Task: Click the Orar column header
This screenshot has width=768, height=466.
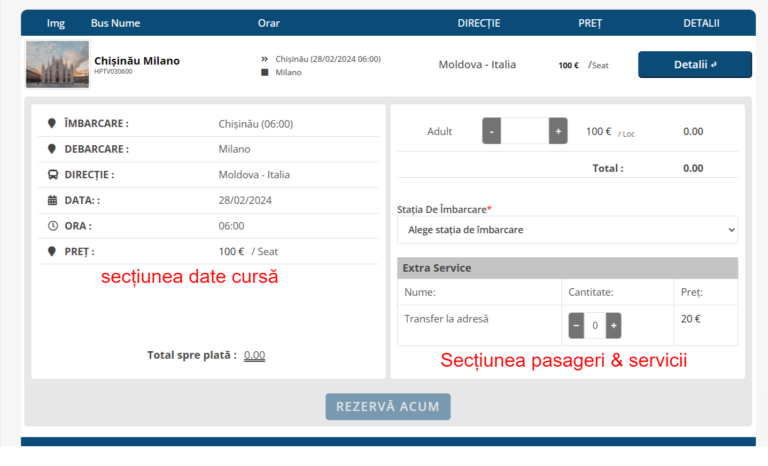Action: click(268, 23)
